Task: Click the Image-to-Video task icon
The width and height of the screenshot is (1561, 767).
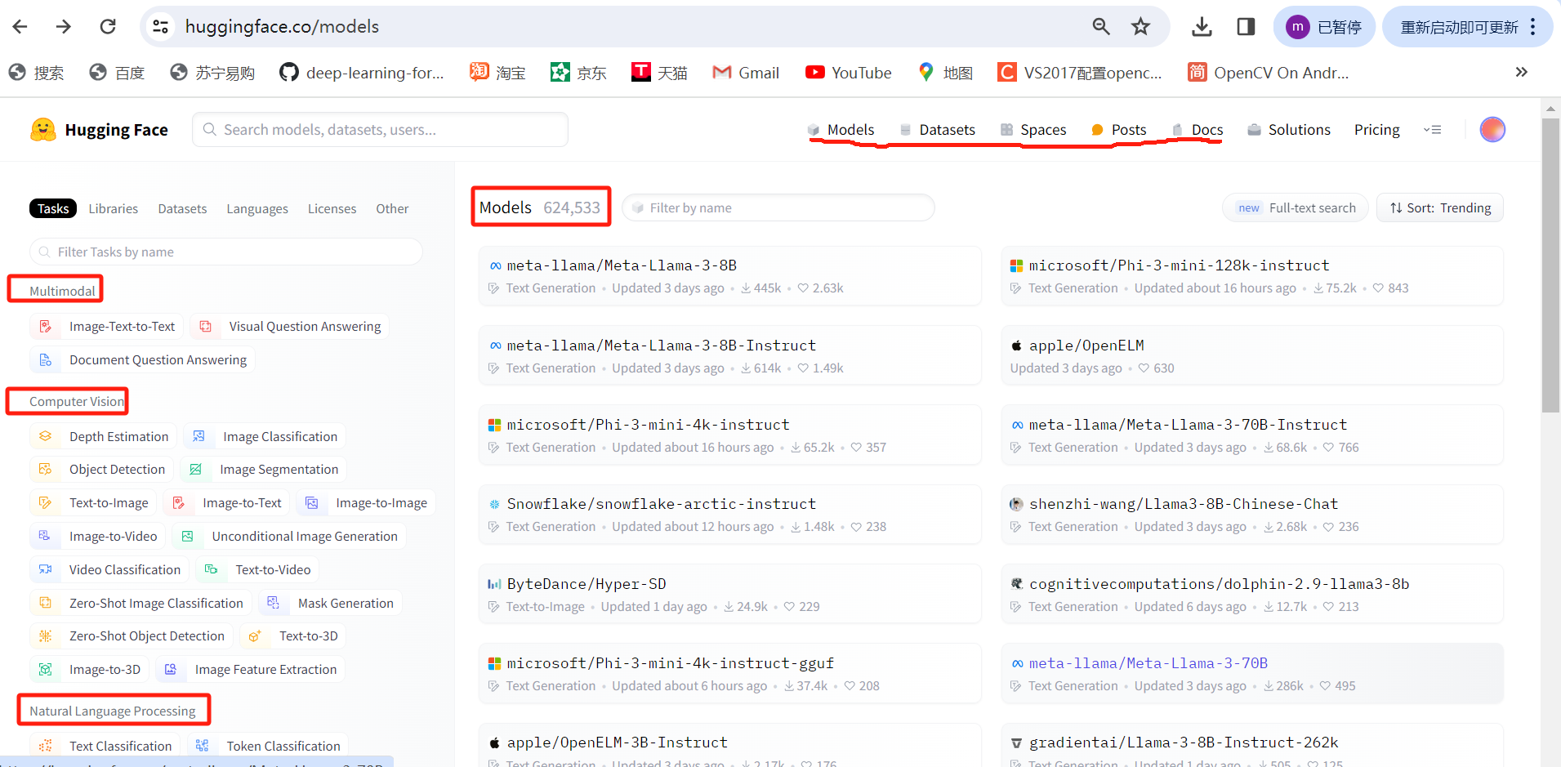Action: pyautogui.click(x=46, y=536)
